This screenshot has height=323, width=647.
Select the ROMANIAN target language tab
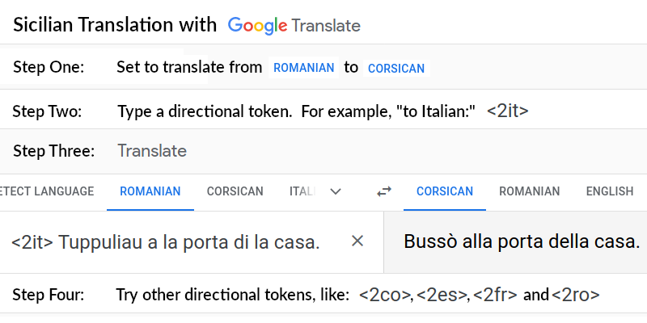pos(530,191)
